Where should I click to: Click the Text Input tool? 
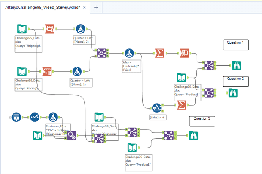point(16,117)
